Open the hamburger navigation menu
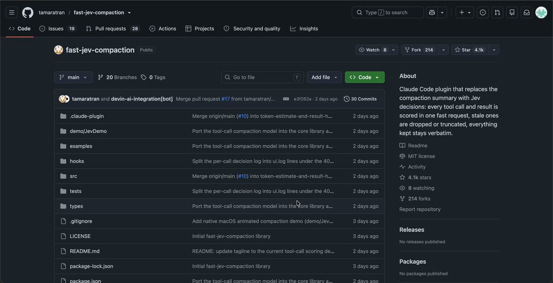This screenshot has height=283, width=553. click(12, 12)
